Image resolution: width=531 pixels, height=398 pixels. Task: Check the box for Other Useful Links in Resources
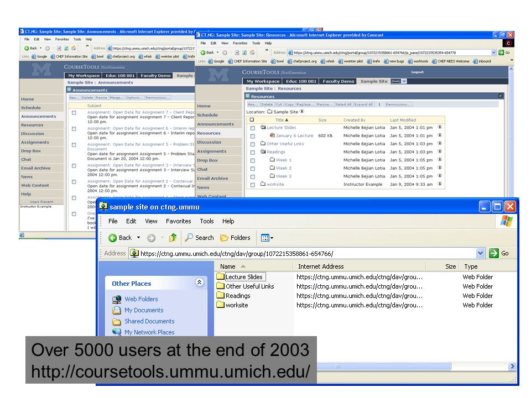[x=253, y=144]
